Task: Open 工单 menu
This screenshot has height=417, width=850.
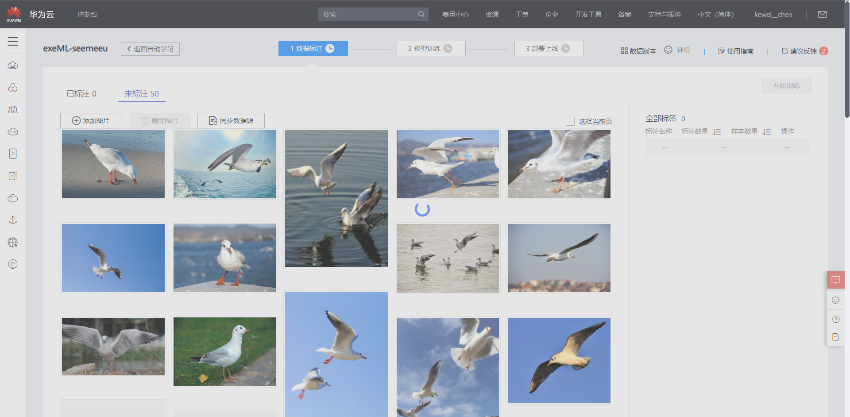Action: point(522,15)
